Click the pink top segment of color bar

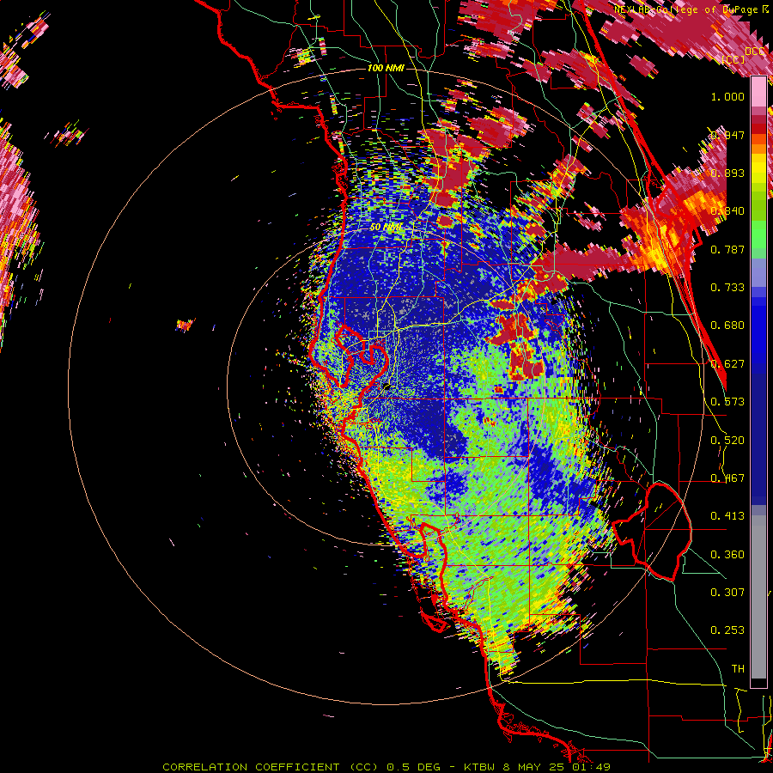point(758,92)
